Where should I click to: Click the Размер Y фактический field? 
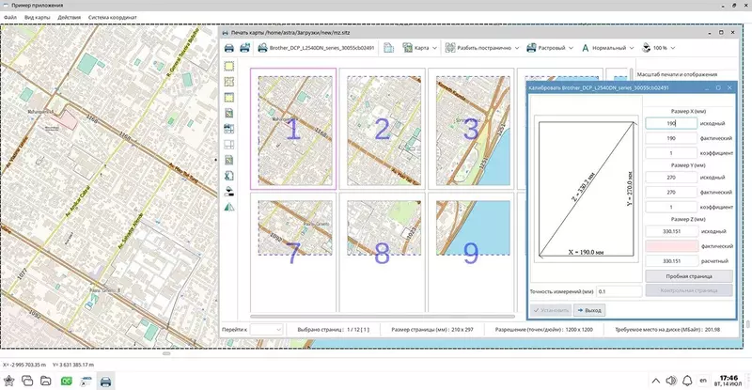click(671, 192)
